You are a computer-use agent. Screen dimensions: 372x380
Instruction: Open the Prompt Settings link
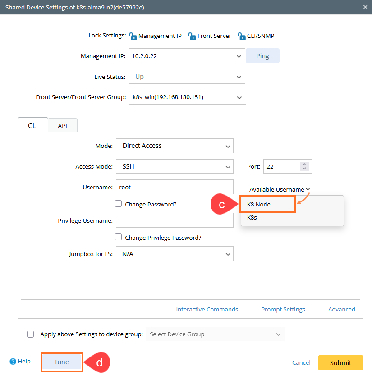tap(283, 309)
